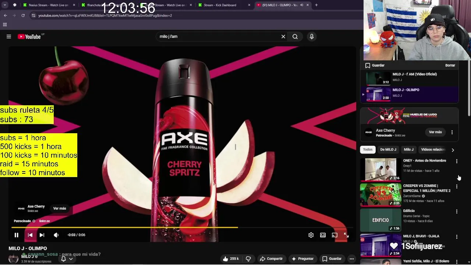Clear the queue with Borrar

pyautogui.click(x=450, y=65)
